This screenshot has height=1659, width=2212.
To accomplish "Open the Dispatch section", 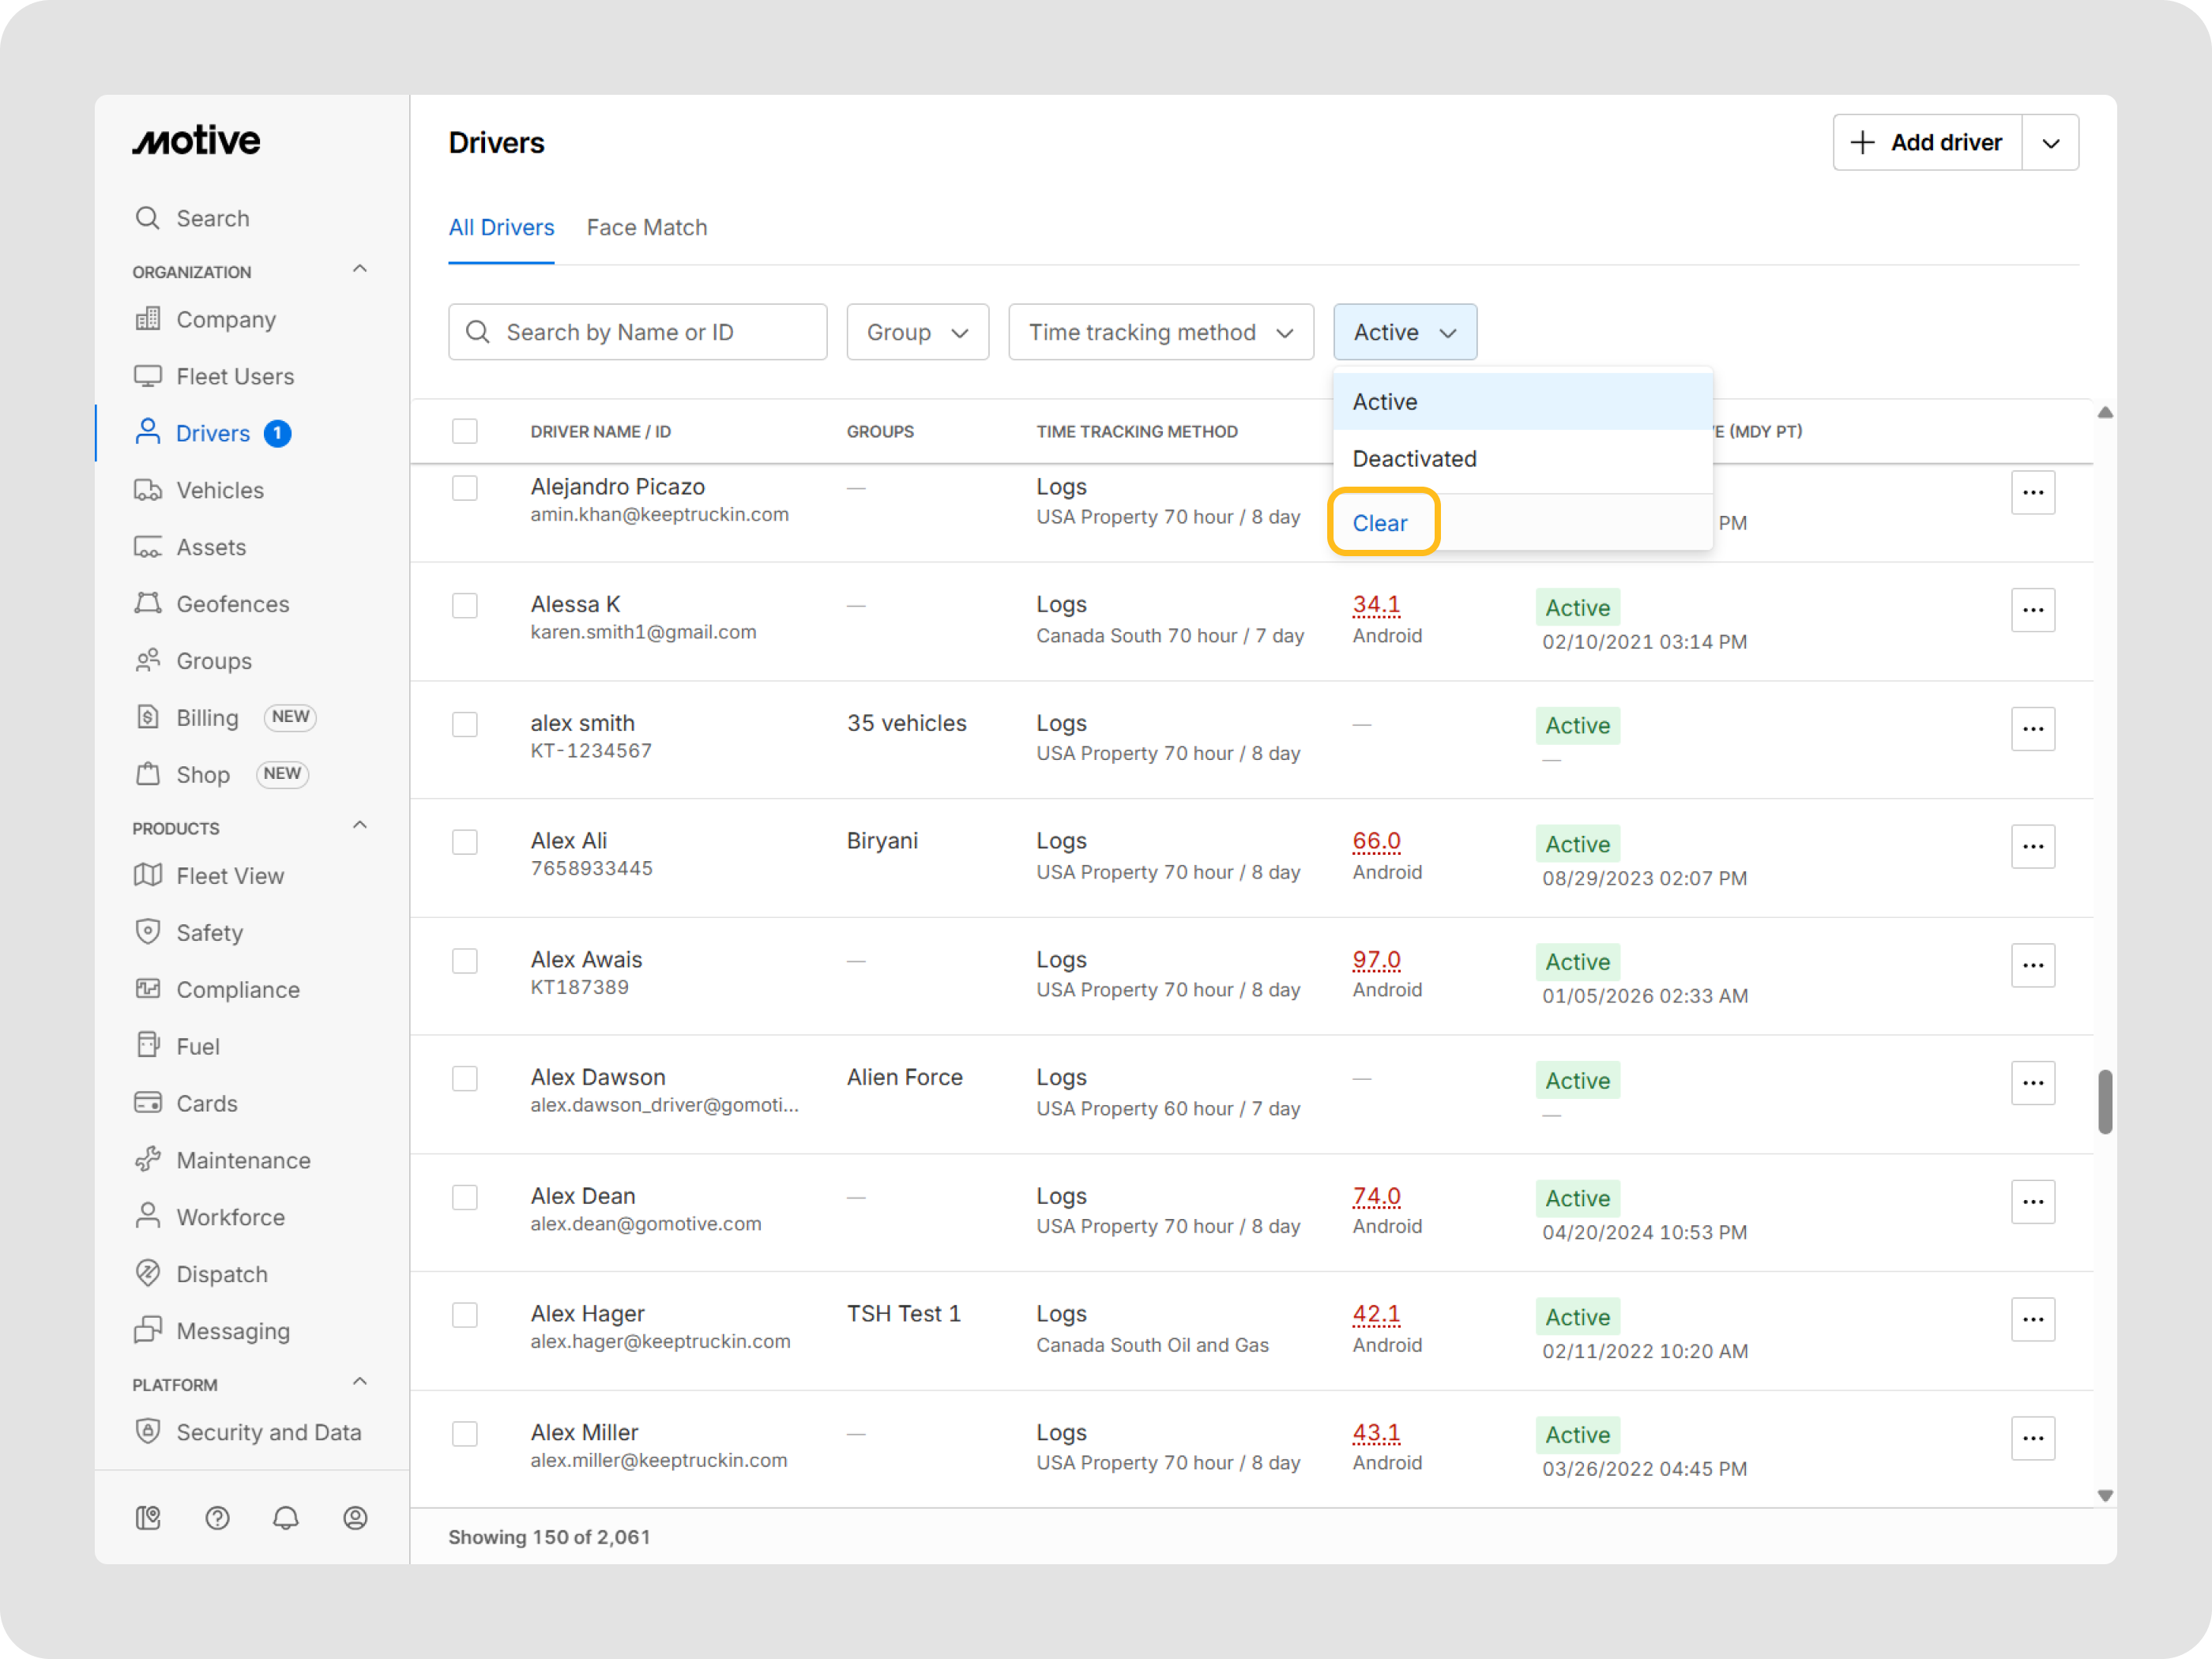I will tap(222, 1274).
